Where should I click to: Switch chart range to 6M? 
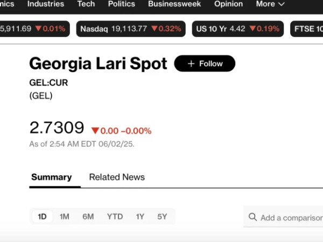click(88, 217)
